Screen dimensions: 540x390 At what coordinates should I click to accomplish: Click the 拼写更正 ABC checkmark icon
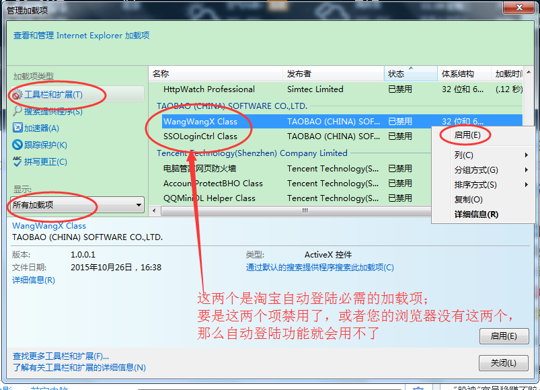click(18, 161)
